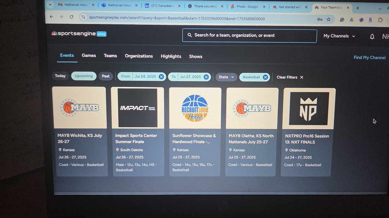Click the search for a team field

[x=250, y=36]
